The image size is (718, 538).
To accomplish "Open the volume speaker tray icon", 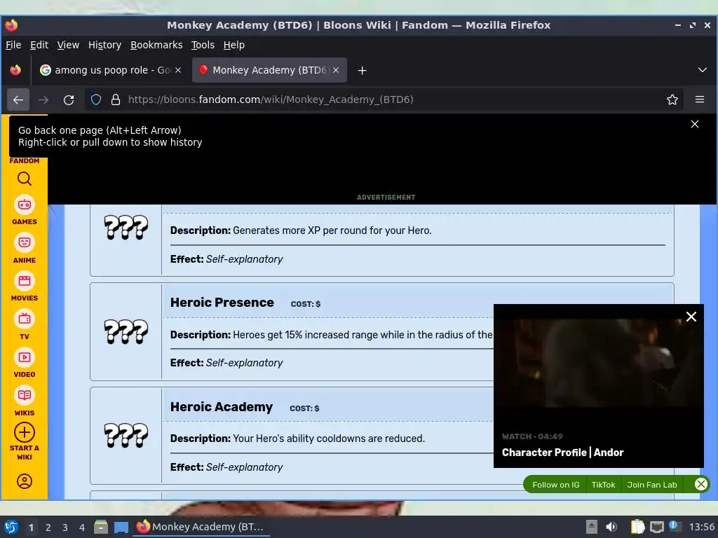I will tap(611, 527).
